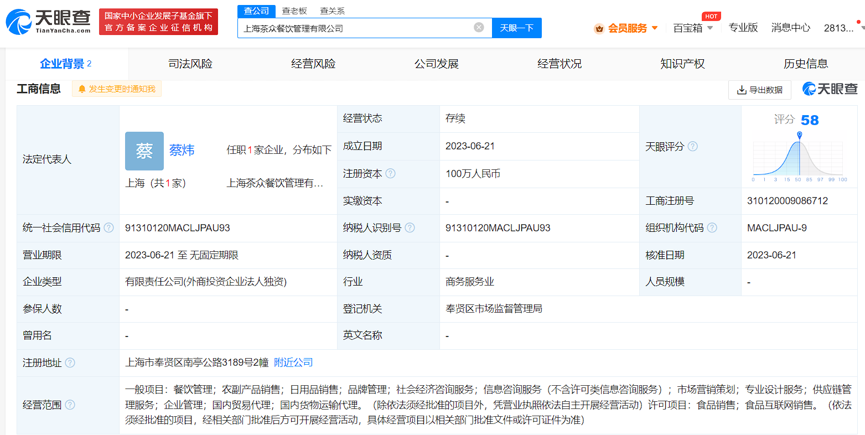Open 上海茶众餐饮管理有… company link
Image resolution: width=865 pixels, height=435 pixels.
tap(275, 183)
